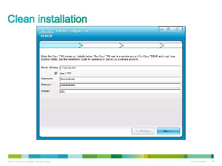Toggle the Use HTTP checkbox
Image resolution: width=222 pixels, height=166 pixels.
point(56,73)
